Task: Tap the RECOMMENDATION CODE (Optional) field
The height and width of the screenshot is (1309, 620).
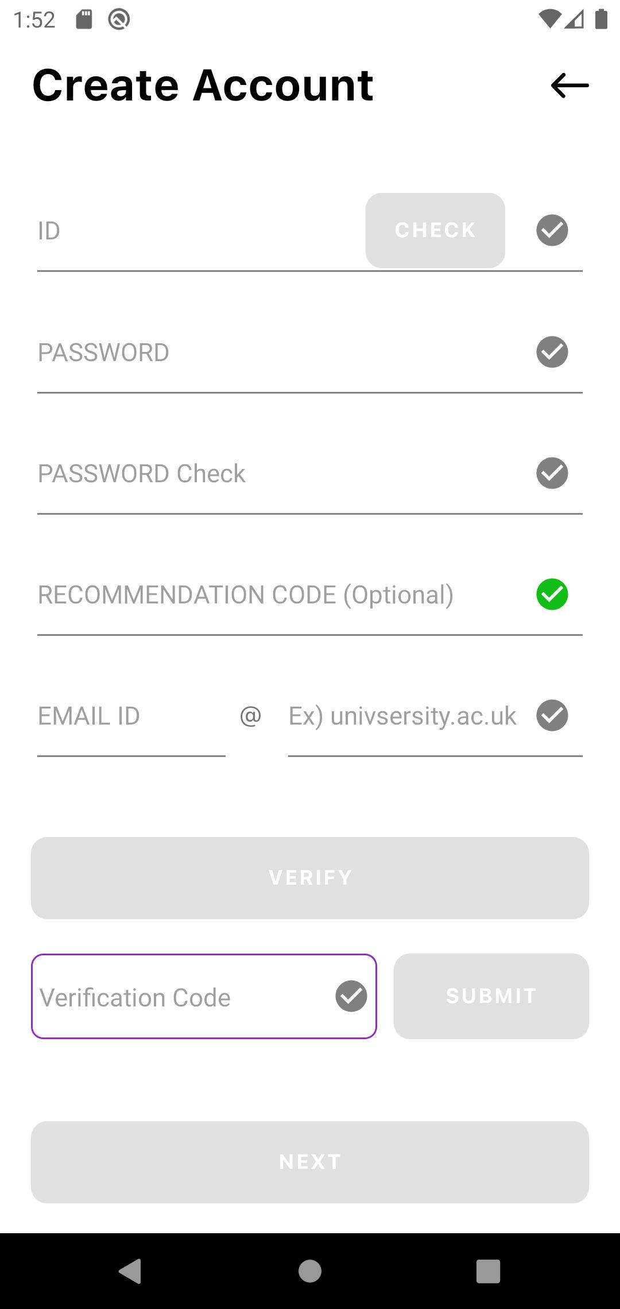Action: click(276, 595)
